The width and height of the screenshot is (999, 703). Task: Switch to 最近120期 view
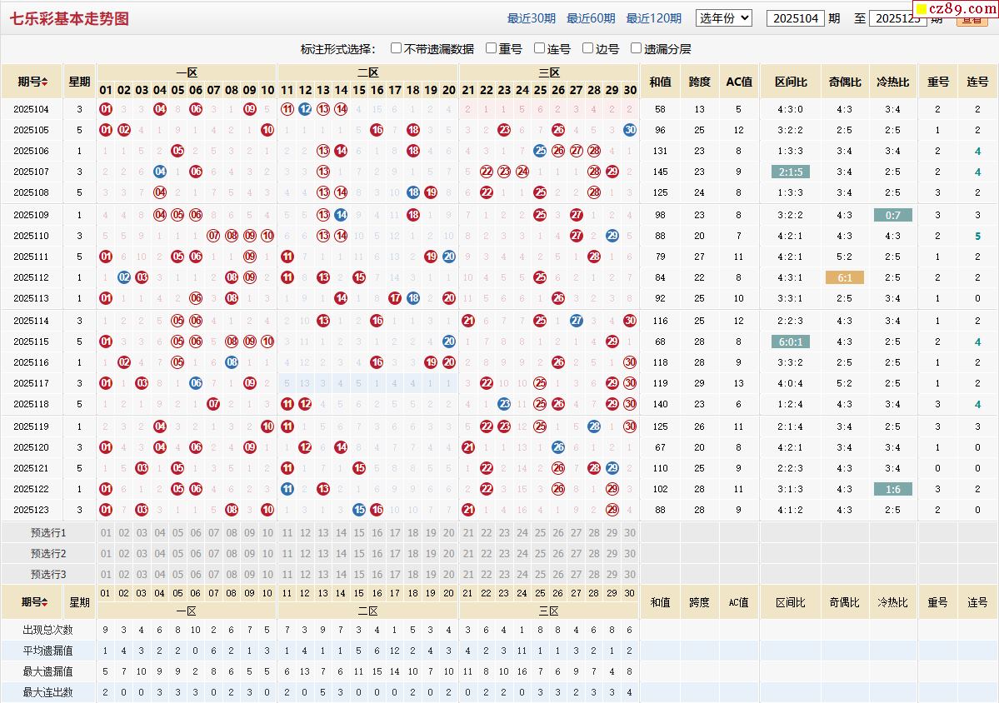(x=653, y=18)
